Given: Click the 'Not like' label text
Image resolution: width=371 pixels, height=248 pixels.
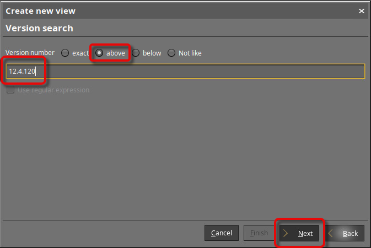Looking at the screenshot, I should pyautogui.click(x=190, y=53).
